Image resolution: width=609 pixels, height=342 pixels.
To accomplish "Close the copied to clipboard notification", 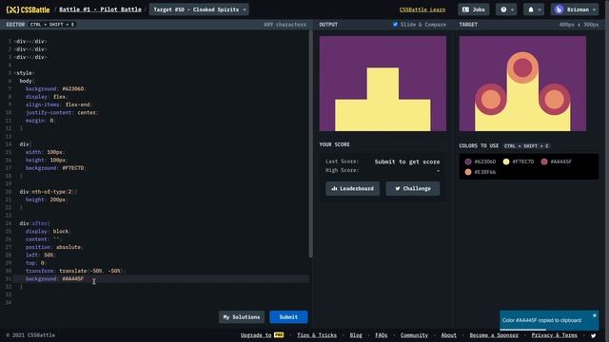I will 594,315.
